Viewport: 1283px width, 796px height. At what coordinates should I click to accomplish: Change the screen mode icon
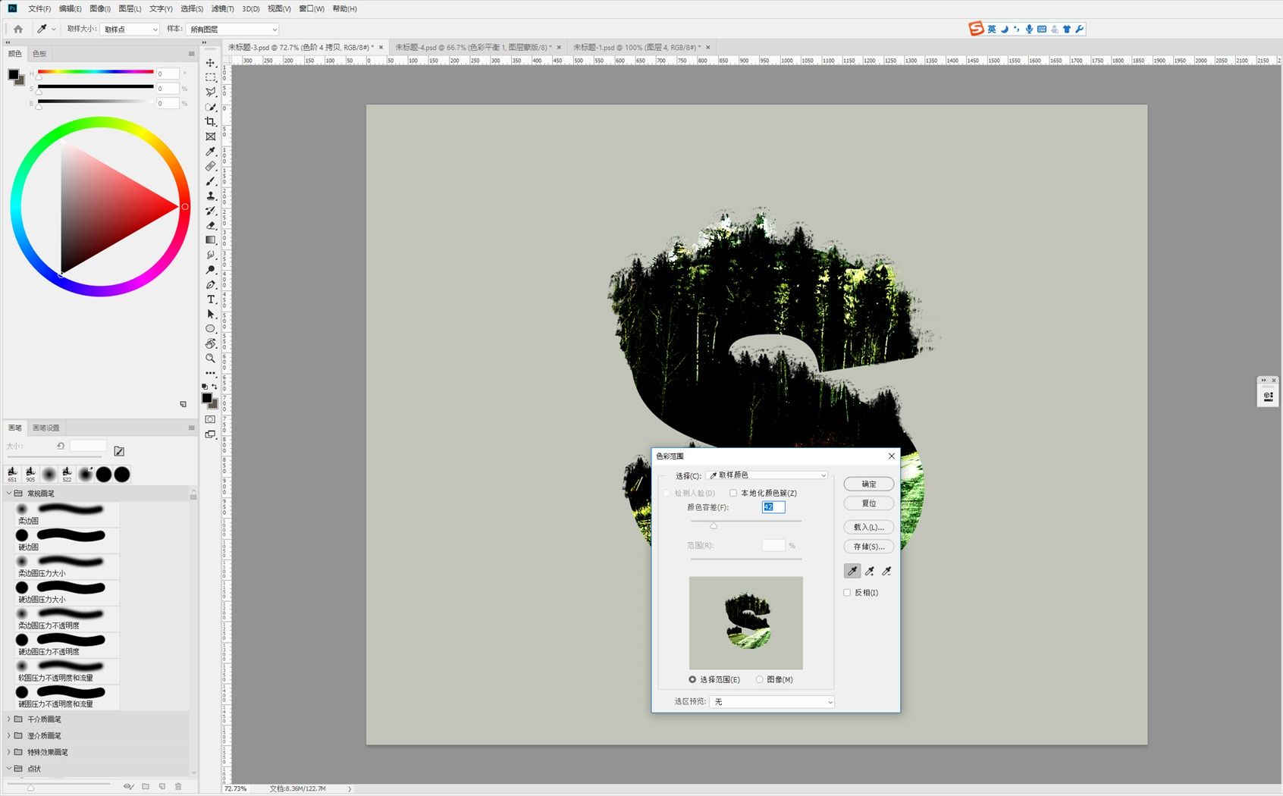click(211, 434)
